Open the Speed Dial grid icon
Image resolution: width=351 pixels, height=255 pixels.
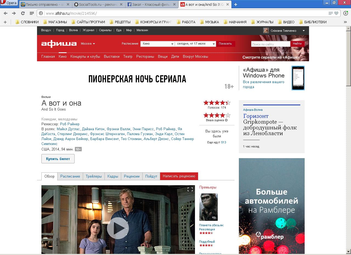[x=32, y=13]
